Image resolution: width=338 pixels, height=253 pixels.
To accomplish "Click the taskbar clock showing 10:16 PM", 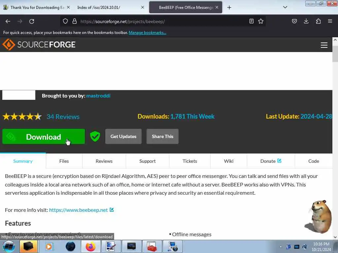I will [x=321, y=247].
